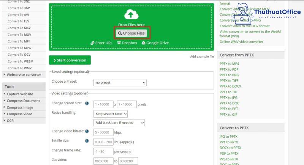
Task: Focus the screen width input field
Action: [x=103, y=104]
